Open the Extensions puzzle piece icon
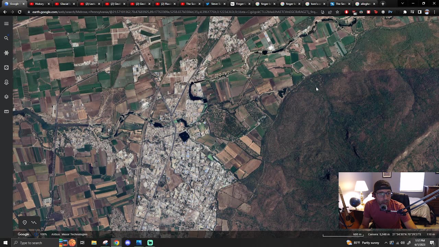 coord(405,12)
